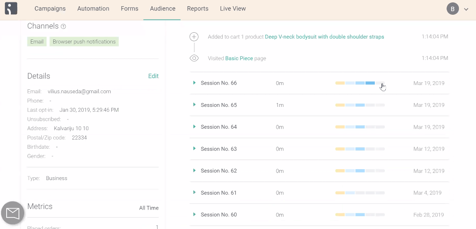Click the Email channel tag
This screenshot has height=229, width=476.
click(37, 42)
